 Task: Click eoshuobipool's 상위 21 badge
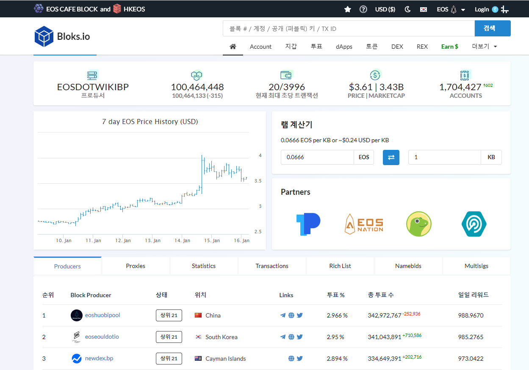pyautogui.click(x=169, y=315)
